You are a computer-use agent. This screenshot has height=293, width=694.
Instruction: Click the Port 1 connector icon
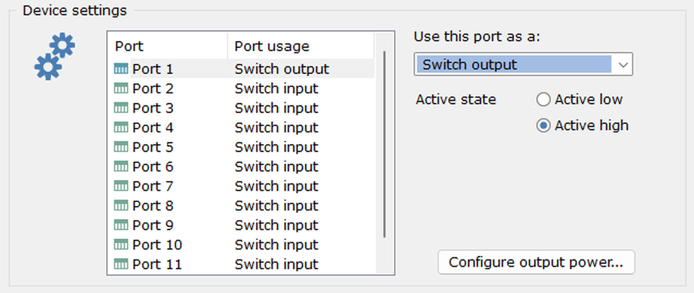coord(121,69)
